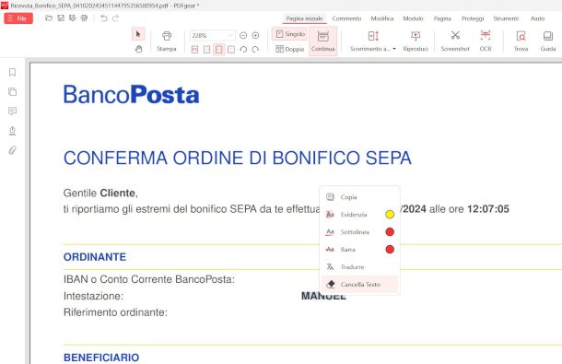Choose Copia in context menu
The width and height of the screenshot is (562, 364).
coord(359,197)
